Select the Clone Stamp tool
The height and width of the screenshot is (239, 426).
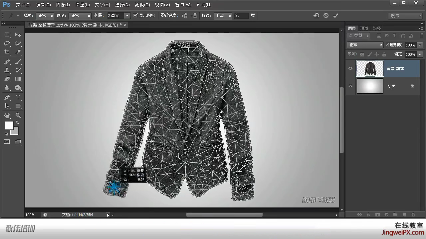coord(7,70)
